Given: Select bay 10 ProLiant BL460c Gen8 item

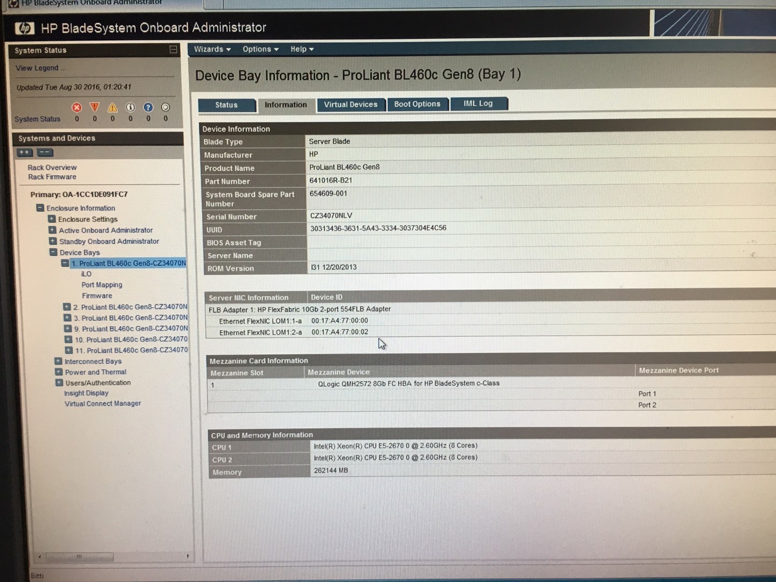Looking at the screenshot, I should tap(131, 339).
